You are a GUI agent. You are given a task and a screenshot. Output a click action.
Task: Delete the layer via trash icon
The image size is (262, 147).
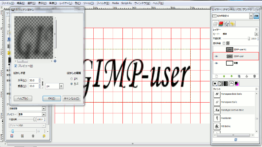tap(254, 76)
